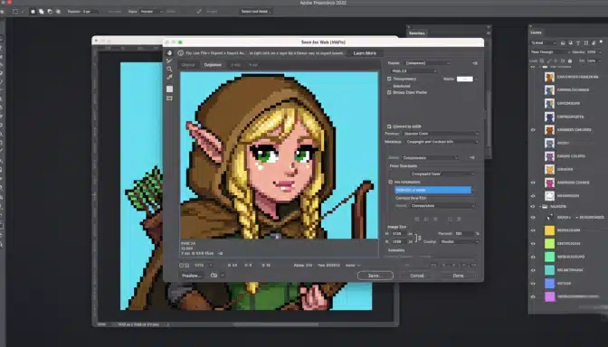Click the Done button in Save for Web
The height and width of the screenshot is (347, 608).
[x=459, y=276]
